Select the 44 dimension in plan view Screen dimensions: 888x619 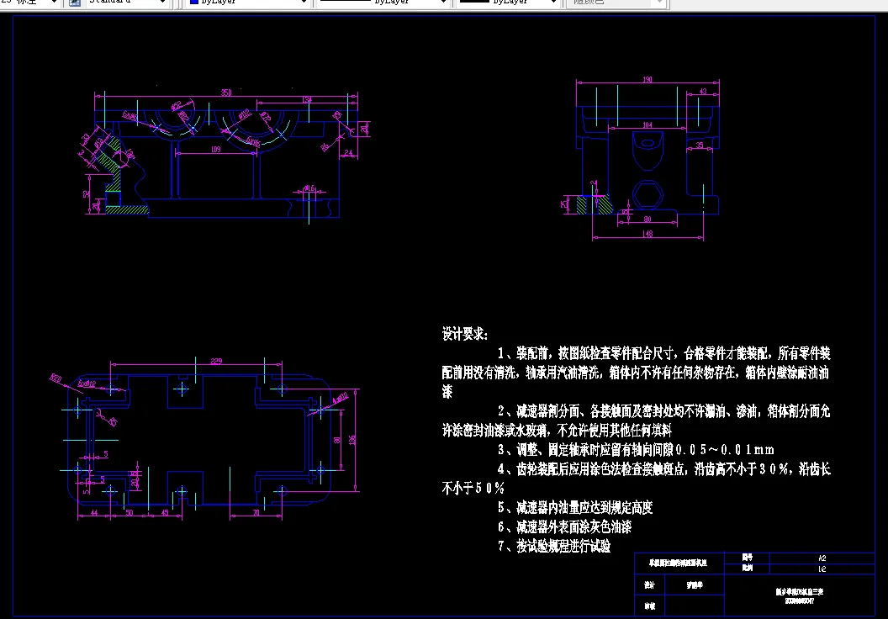pyautogui.click(x=94, y=513)
